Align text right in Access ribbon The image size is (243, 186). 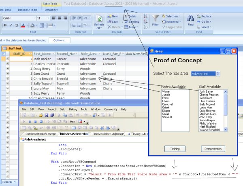65,18
